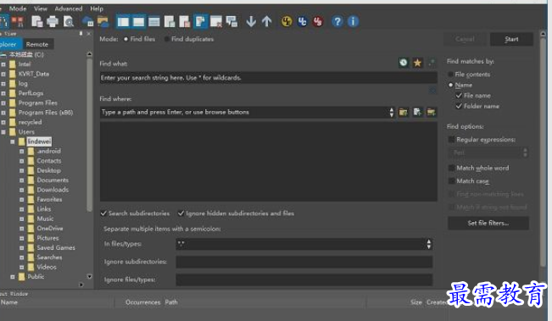
Task: Select the Pictures folder in tree
Action: point(47,238)
